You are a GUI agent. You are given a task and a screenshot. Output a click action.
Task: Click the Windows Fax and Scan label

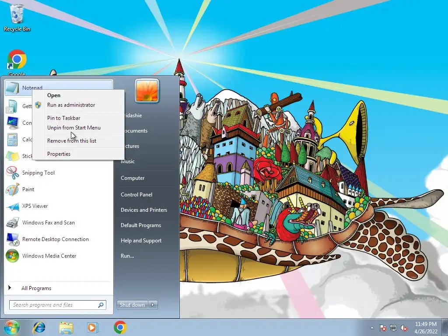click(48, 223)
